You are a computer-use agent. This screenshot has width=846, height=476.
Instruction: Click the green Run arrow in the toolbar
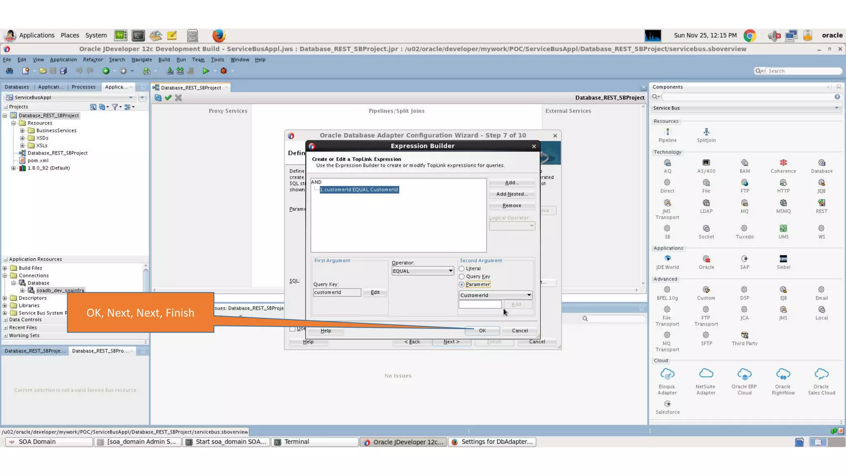206,71
